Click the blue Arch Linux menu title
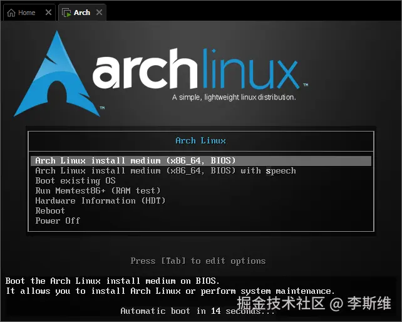 click(201, 141)
